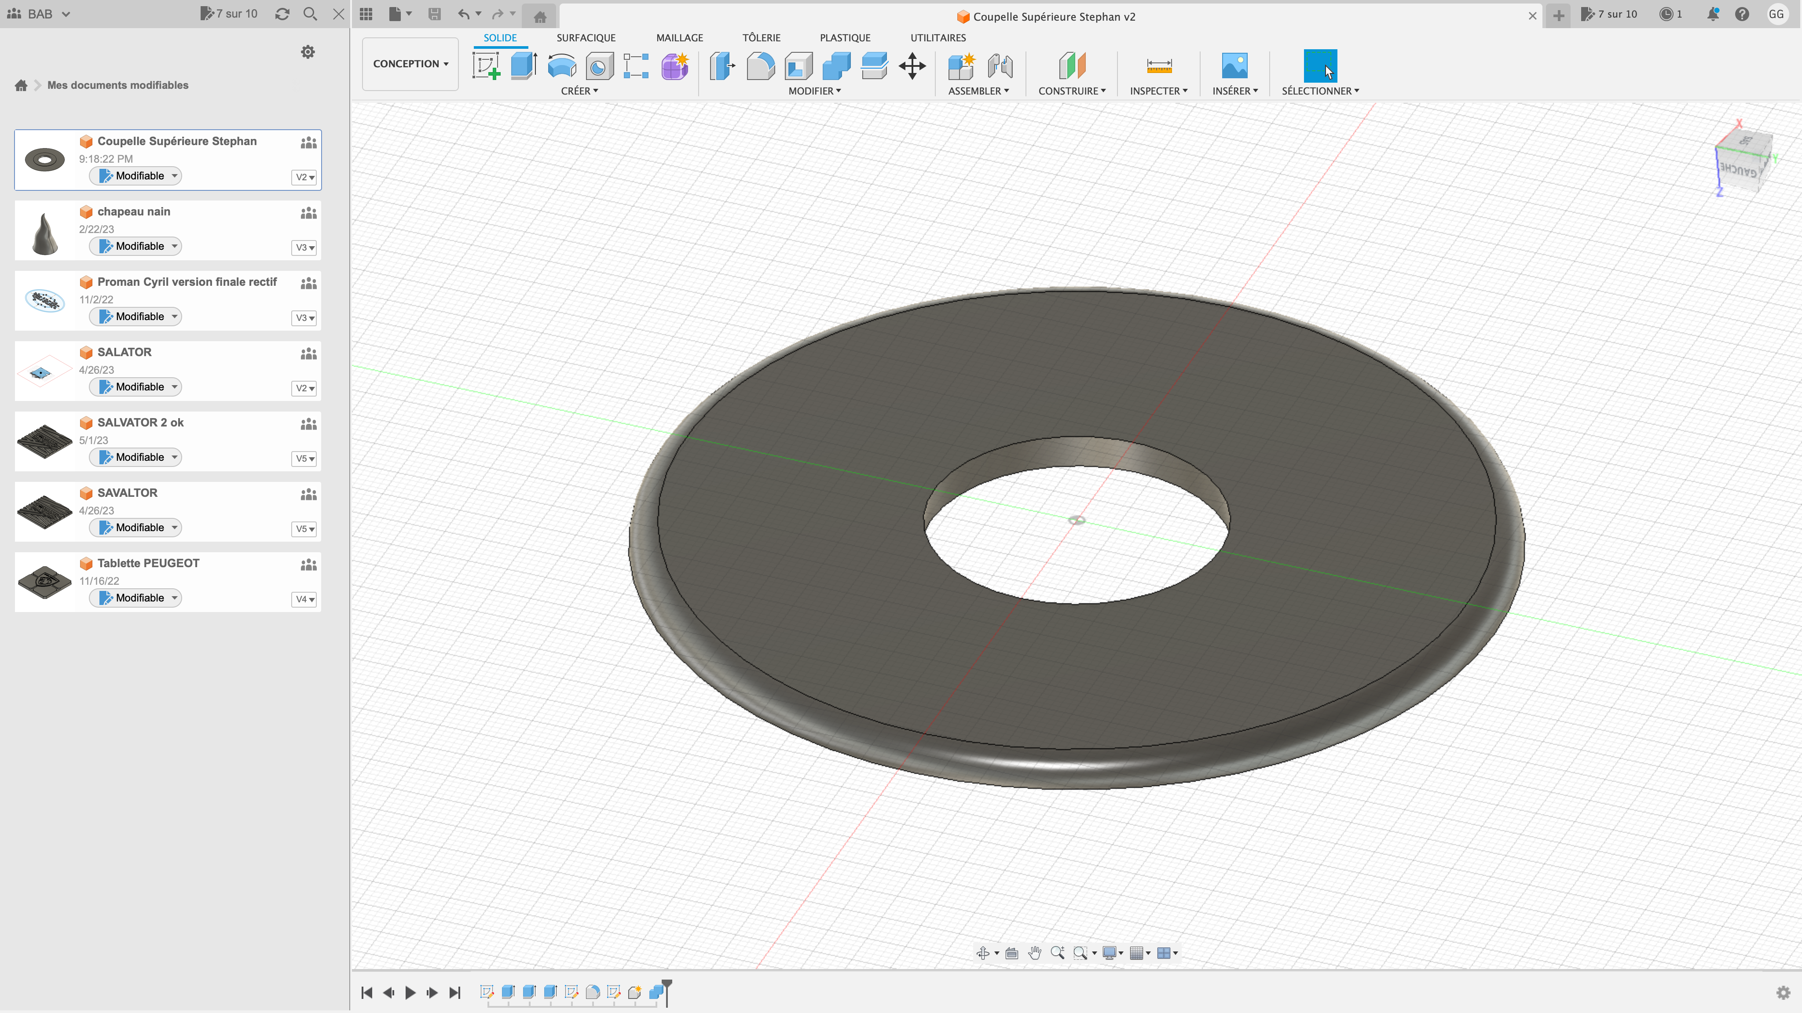
Task: Click the GG user avatar
Action: (x=1776, y=14)
